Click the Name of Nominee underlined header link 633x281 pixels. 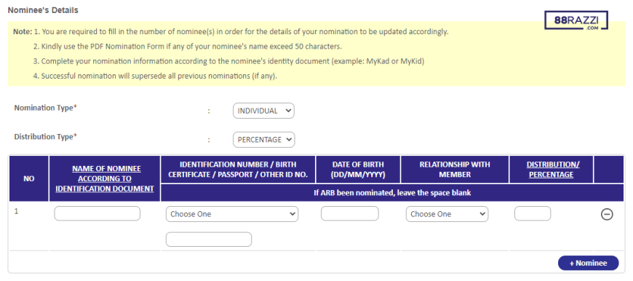pyautogui.click(x=105, y=178)
